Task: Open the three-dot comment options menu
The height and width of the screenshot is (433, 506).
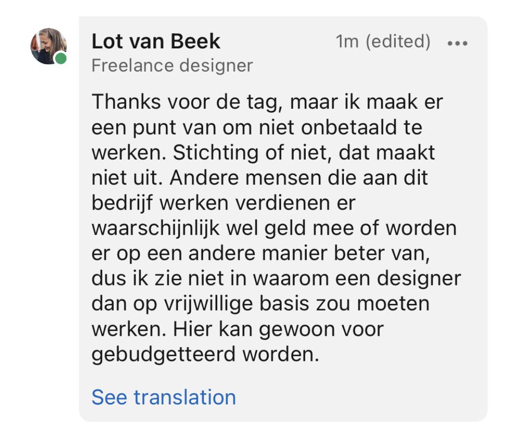Action: click(457, 43)
